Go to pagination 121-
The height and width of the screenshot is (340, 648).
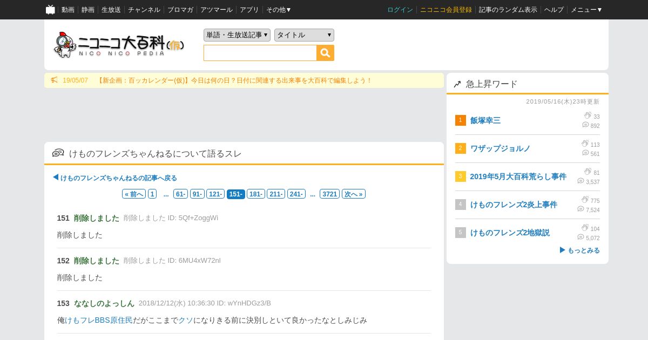(x=215, y=194)
